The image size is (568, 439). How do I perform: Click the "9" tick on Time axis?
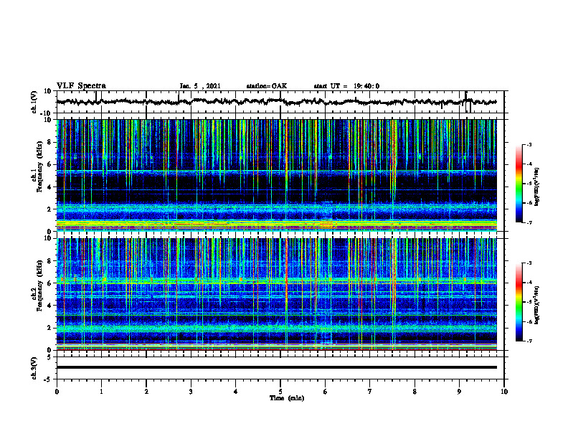[459, 392]
